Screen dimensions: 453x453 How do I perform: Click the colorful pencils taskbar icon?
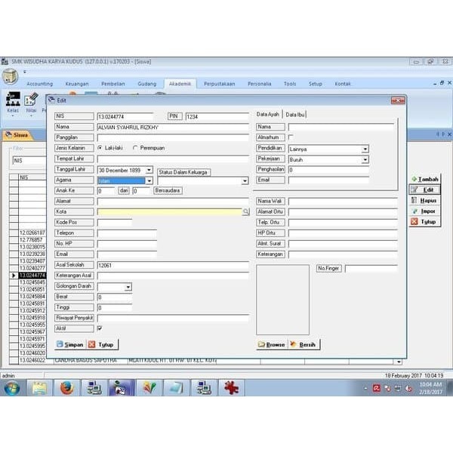pos(149,388)
